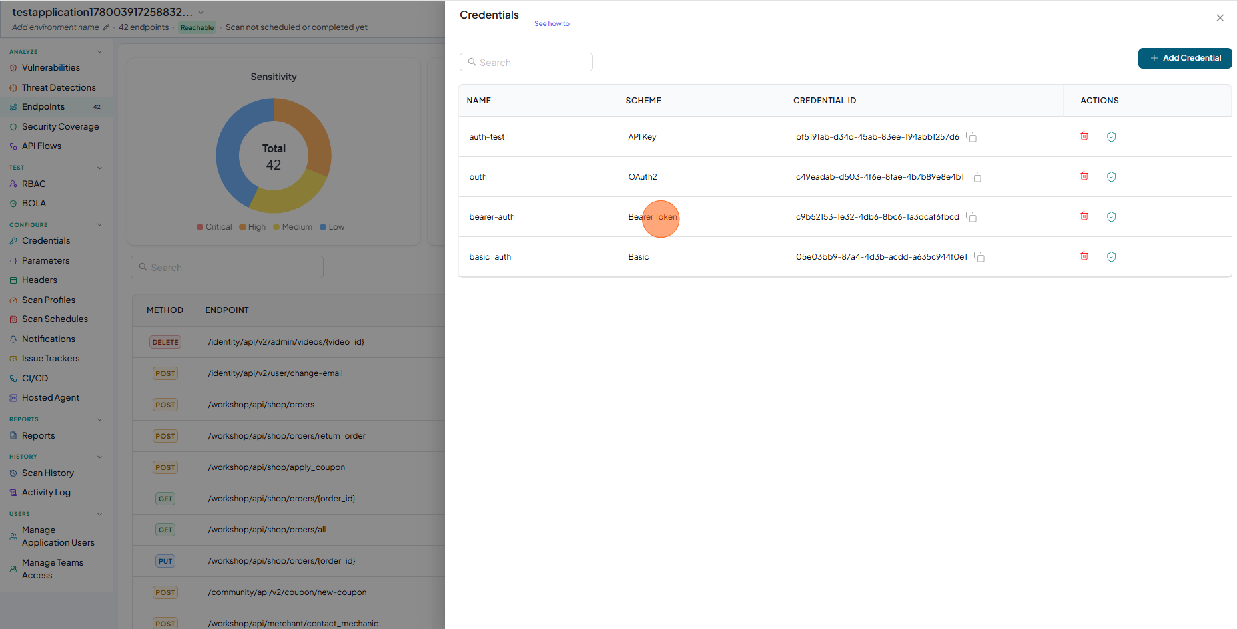
Task: Click the Critical legend item
Action: 214,227
